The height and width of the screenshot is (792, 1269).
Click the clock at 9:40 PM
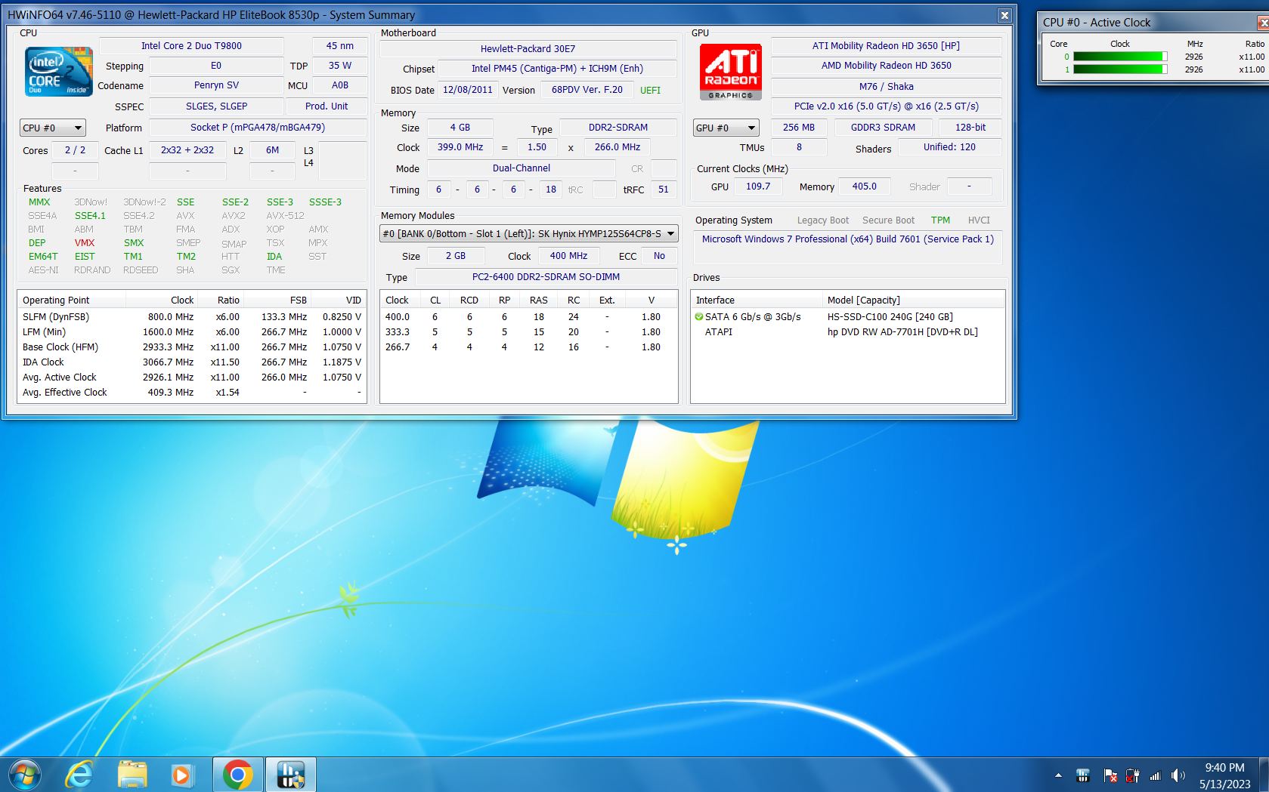tap(1224, 768)
